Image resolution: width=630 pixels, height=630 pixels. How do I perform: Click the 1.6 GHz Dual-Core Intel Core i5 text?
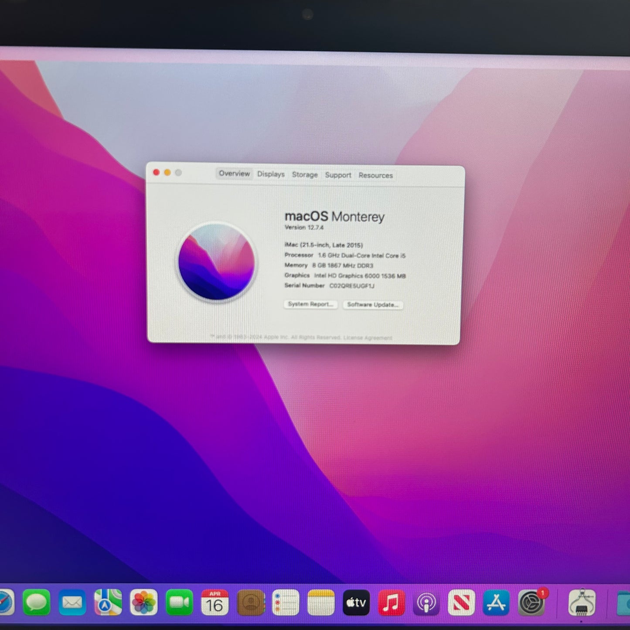[x=361, y=255]
